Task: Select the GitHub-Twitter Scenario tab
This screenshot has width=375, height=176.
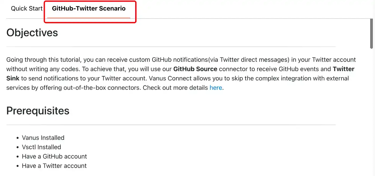Action: 89,9
